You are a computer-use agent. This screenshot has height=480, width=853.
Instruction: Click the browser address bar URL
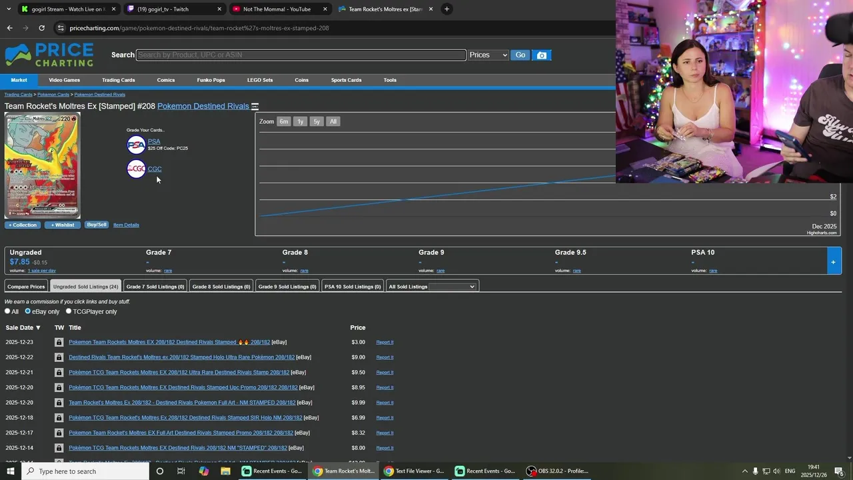pyautogui.click(x=199, y=28)
